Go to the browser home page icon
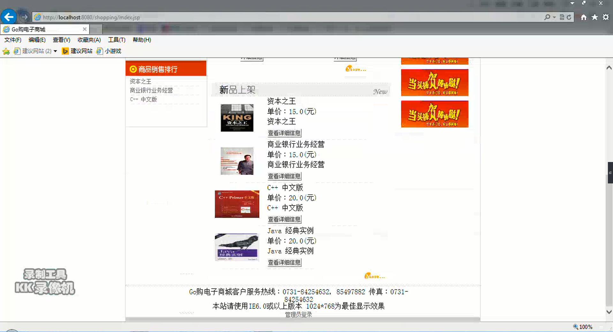613x332 pixels. click(584, 17)
